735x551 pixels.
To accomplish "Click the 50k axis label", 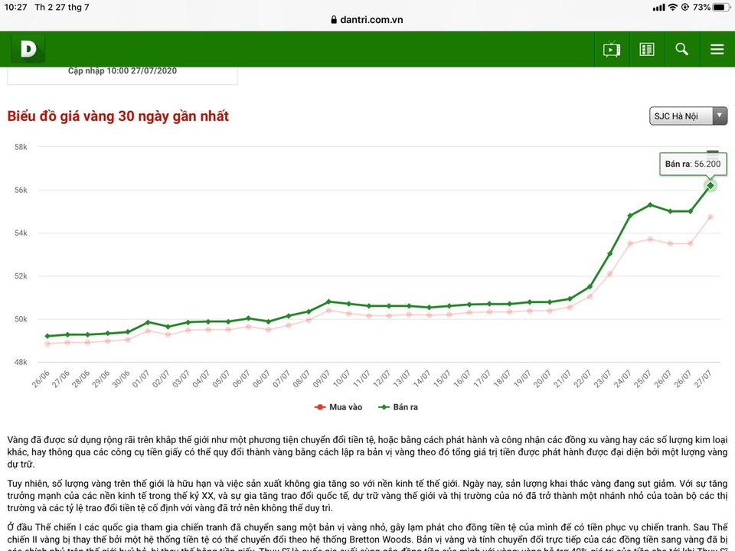I will [21, 319].
